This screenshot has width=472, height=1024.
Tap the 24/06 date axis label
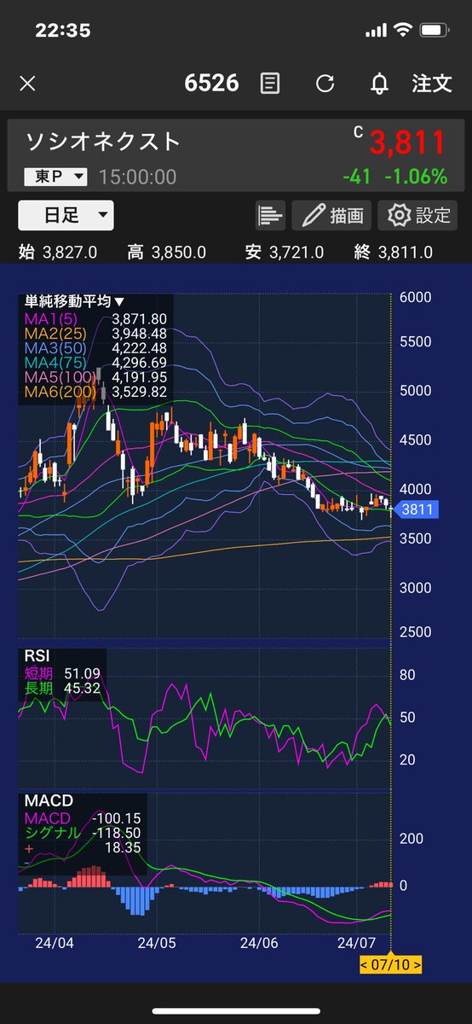pos(259,945)
